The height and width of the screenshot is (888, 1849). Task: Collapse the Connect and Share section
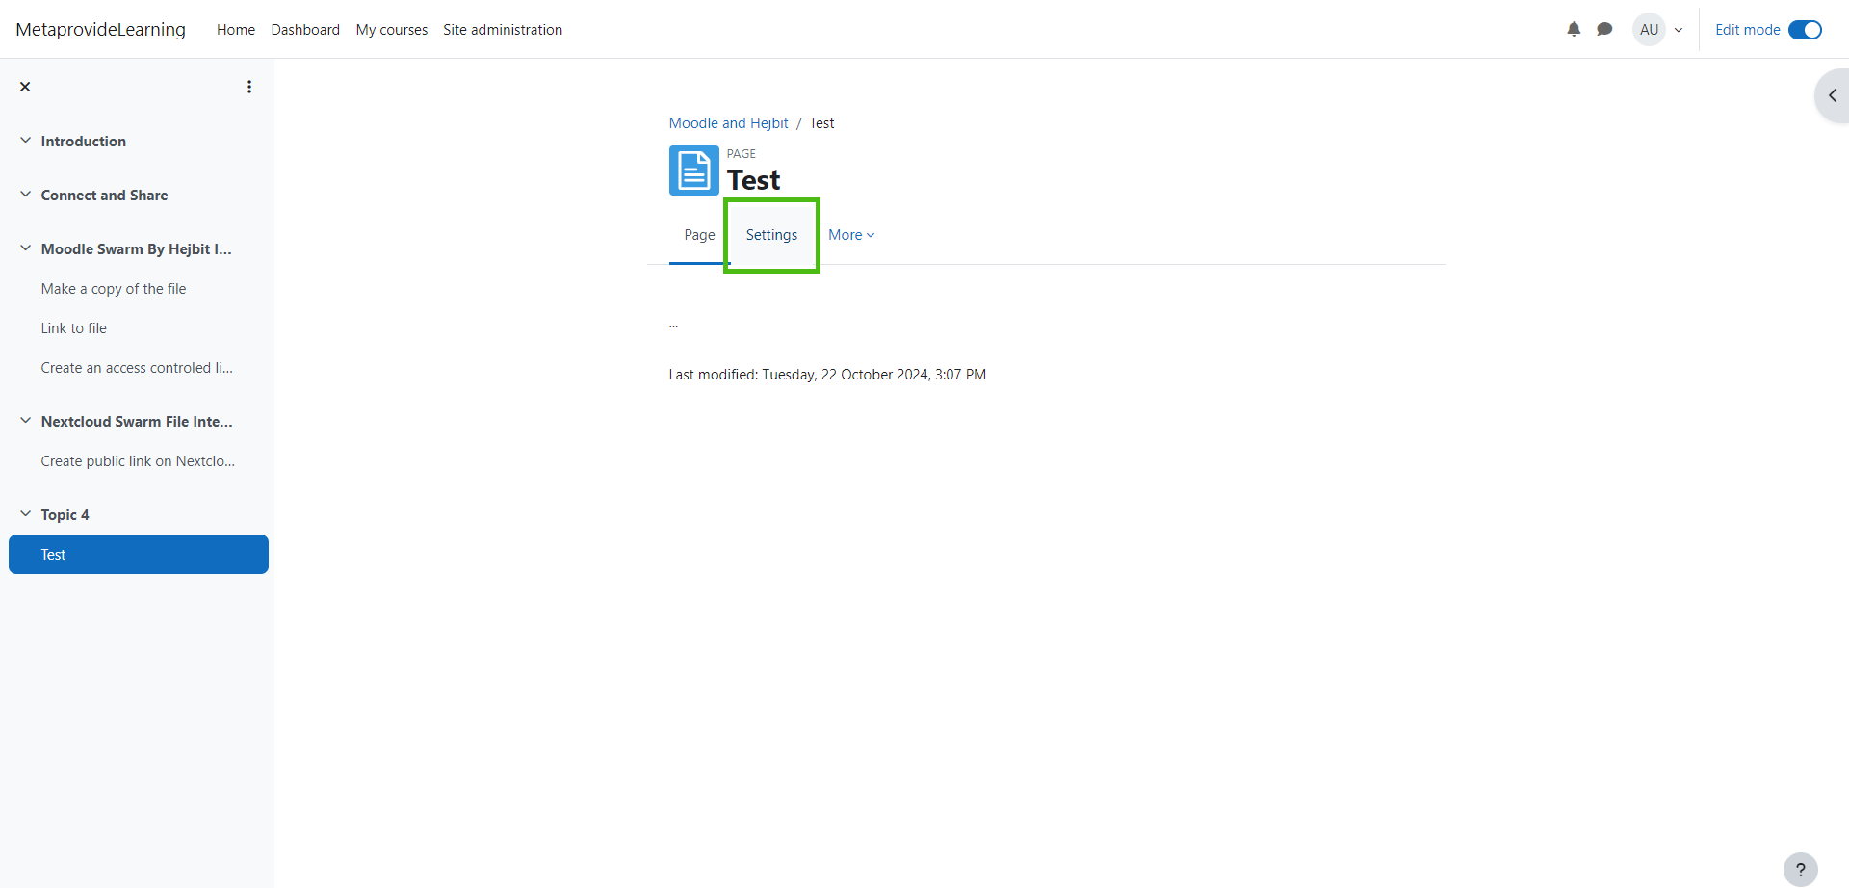26,195
